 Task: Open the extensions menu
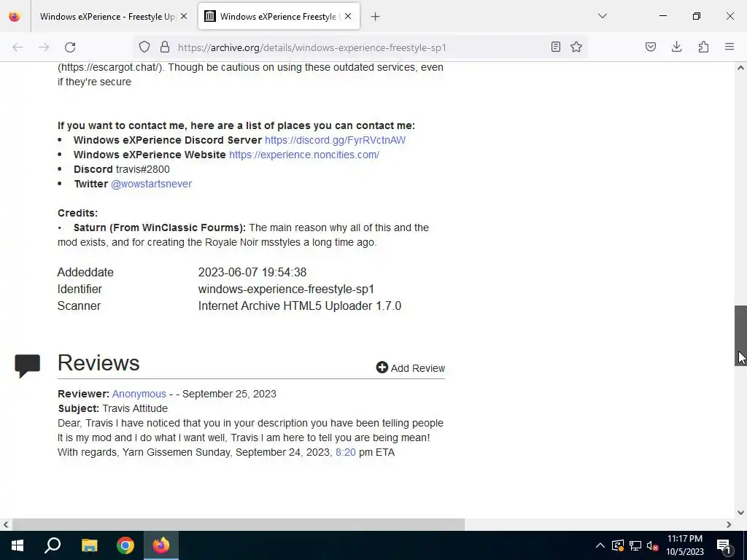[x=704, y=47]
